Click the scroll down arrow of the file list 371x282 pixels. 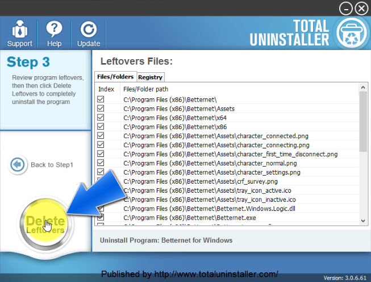pyautogui.click(x=363, y=221)
